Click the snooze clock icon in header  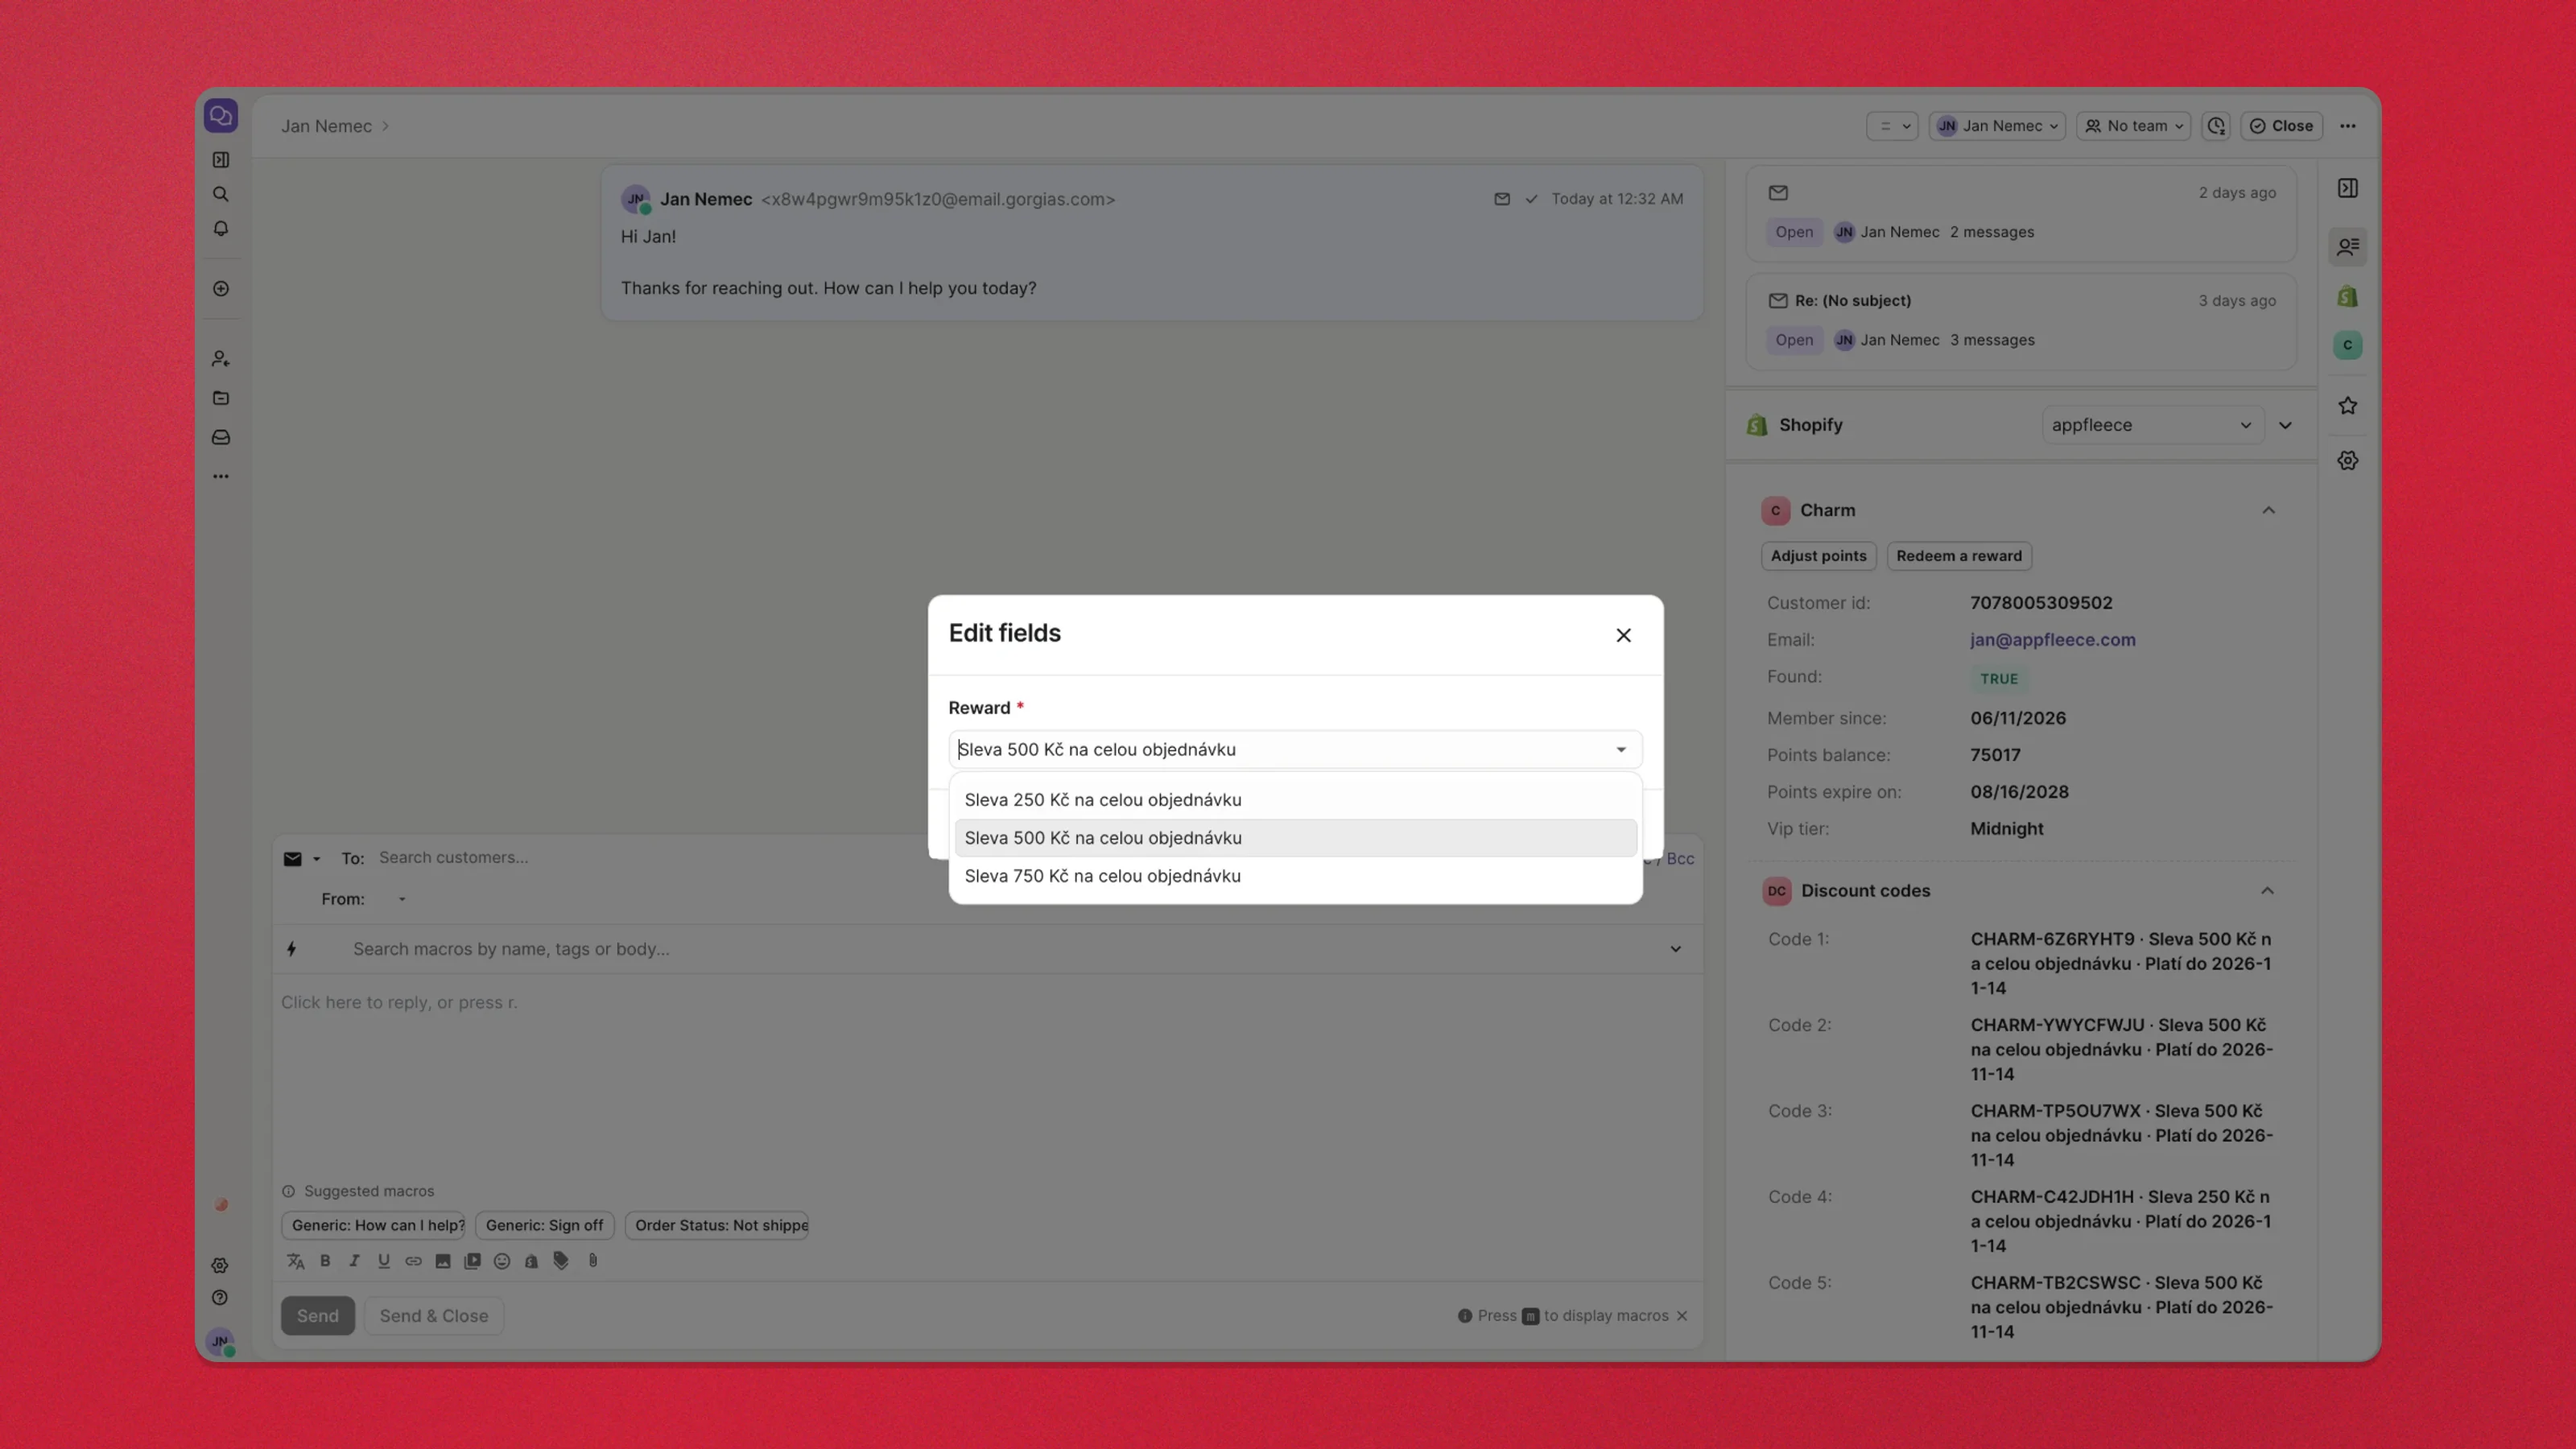point(2216,126)
